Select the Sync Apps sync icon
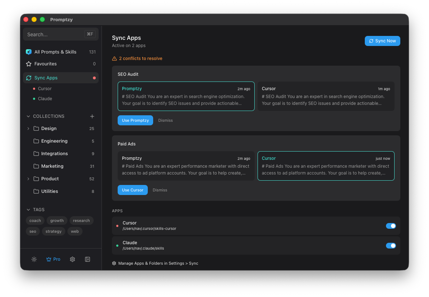The image size is (429, 297). (x=29, y=78)
